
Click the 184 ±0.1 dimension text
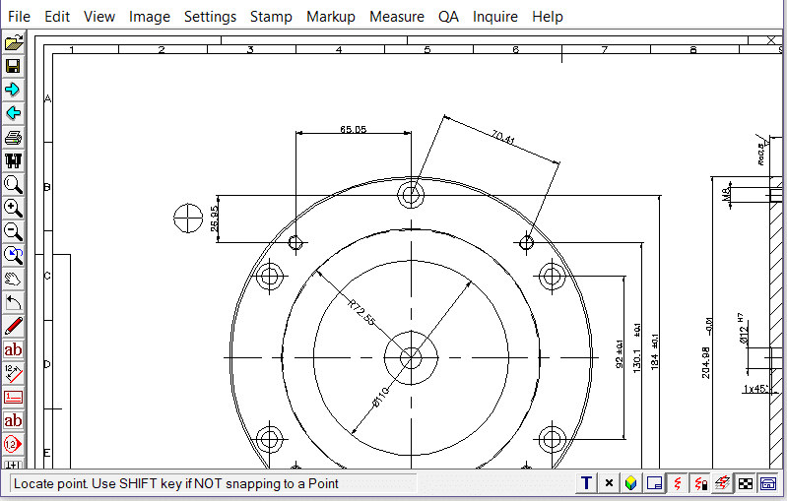point(654,352)
